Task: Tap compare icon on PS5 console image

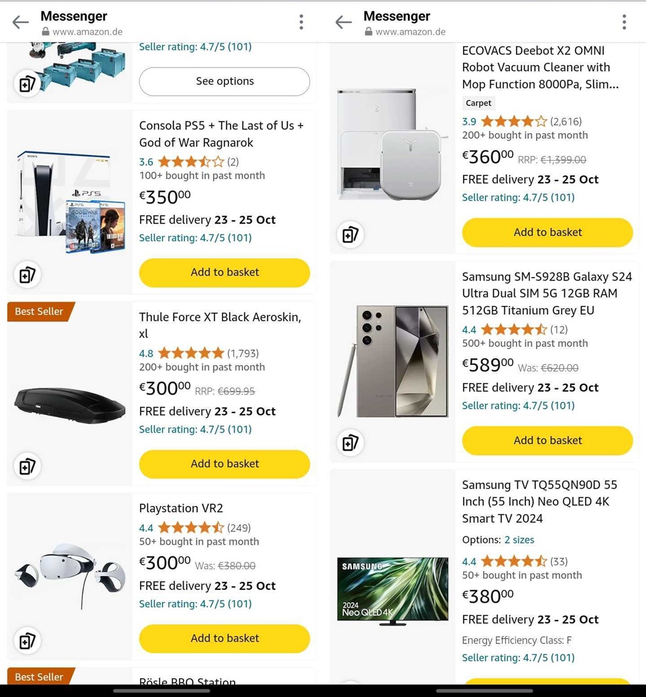Action: 27,275
